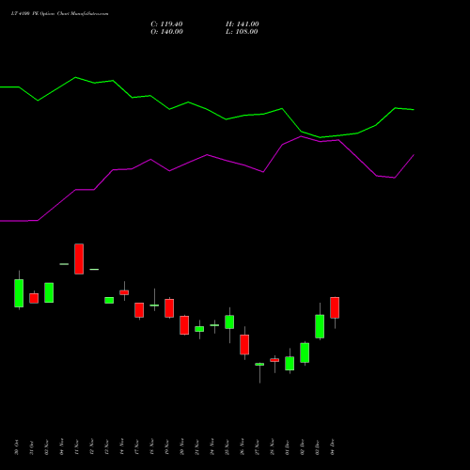470x470 pixels.
Task: Click the open value 'O: 140.00'
Action: 166,32
